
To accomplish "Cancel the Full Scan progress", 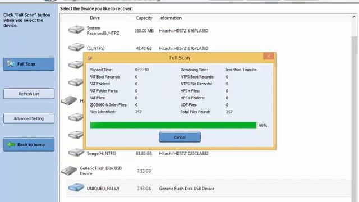I will pos(179,137).
